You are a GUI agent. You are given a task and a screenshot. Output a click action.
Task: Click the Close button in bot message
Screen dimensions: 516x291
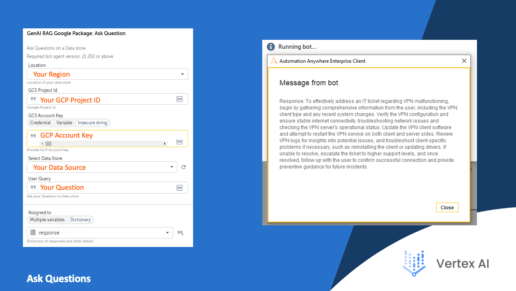(x=447, y=208)
